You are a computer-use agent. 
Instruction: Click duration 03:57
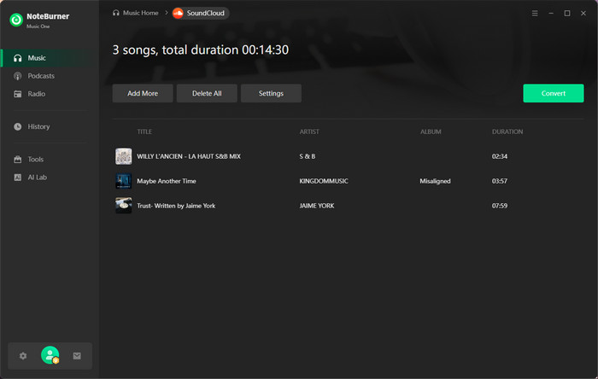point(500,181)
